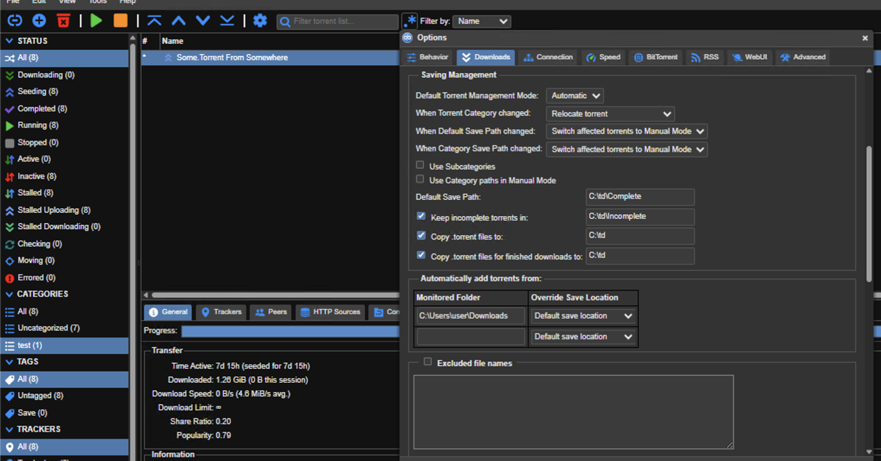The height and width of the screenshot is (461, 881).
Task: Open Default Torrent Management Mode dropdown
Action: tap(575, 96)
